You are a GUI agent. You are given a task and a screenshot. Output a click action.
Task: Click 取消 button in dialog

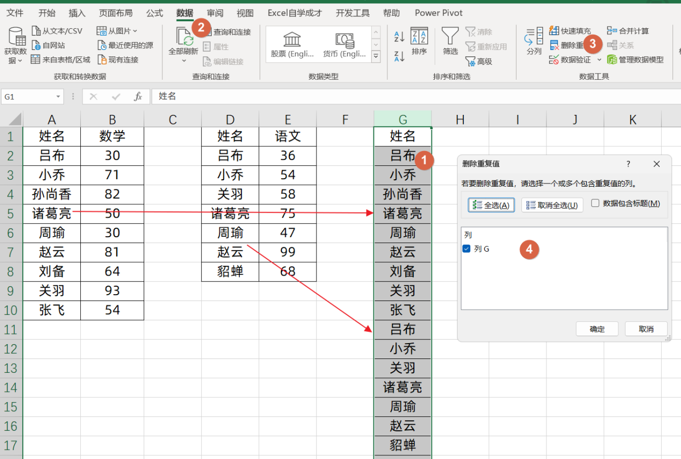[646, 329]
